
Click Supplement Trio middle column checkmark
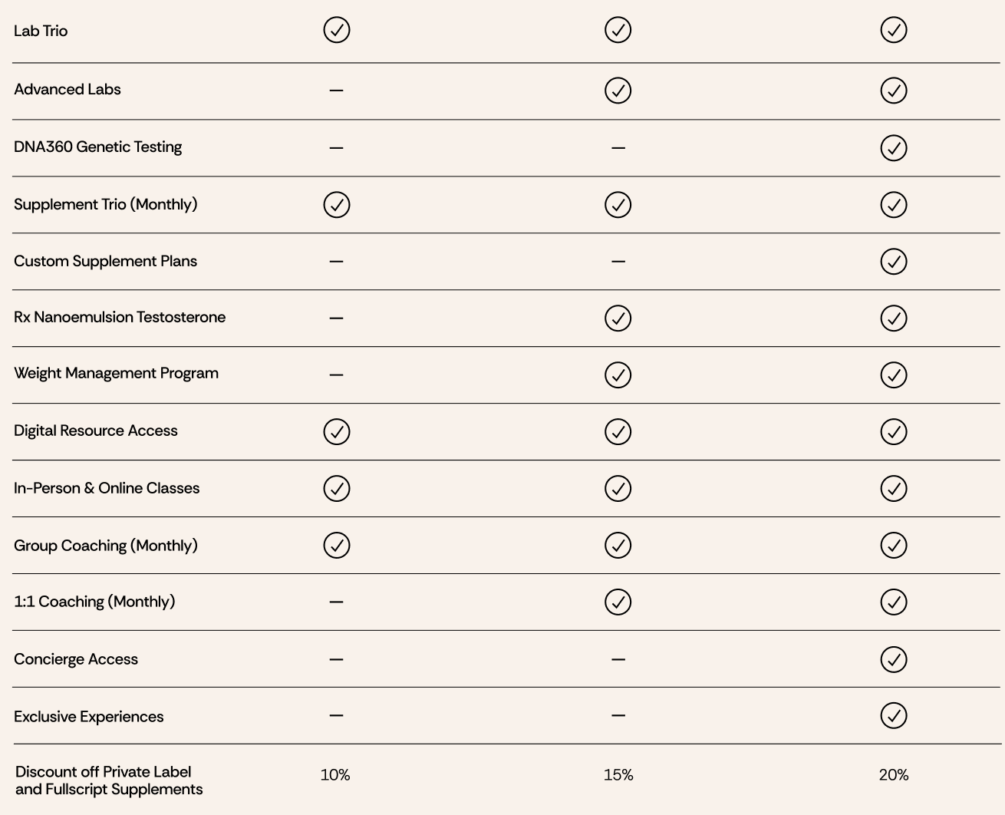(x=618, y=204)
